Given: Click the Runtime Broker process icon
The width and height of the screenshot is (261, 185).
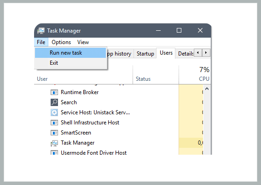Looking at the screenshot, I should [54, 92].
